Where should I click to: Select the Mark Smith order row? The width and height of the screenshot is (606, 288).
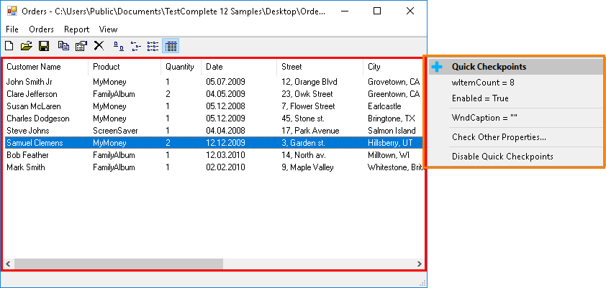(213, 167)
